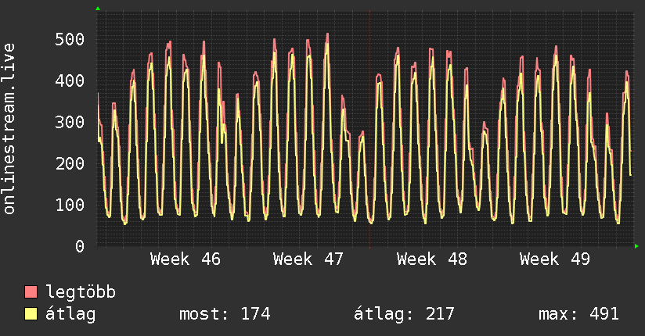This screenshot has width=645, height=336.
Task: Click the pink legtöbb legend swatch
Action: click(x=31, y=291)
